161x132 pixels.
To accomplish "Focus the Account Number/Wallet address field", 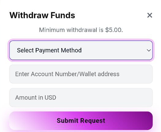I will point(81,74).
